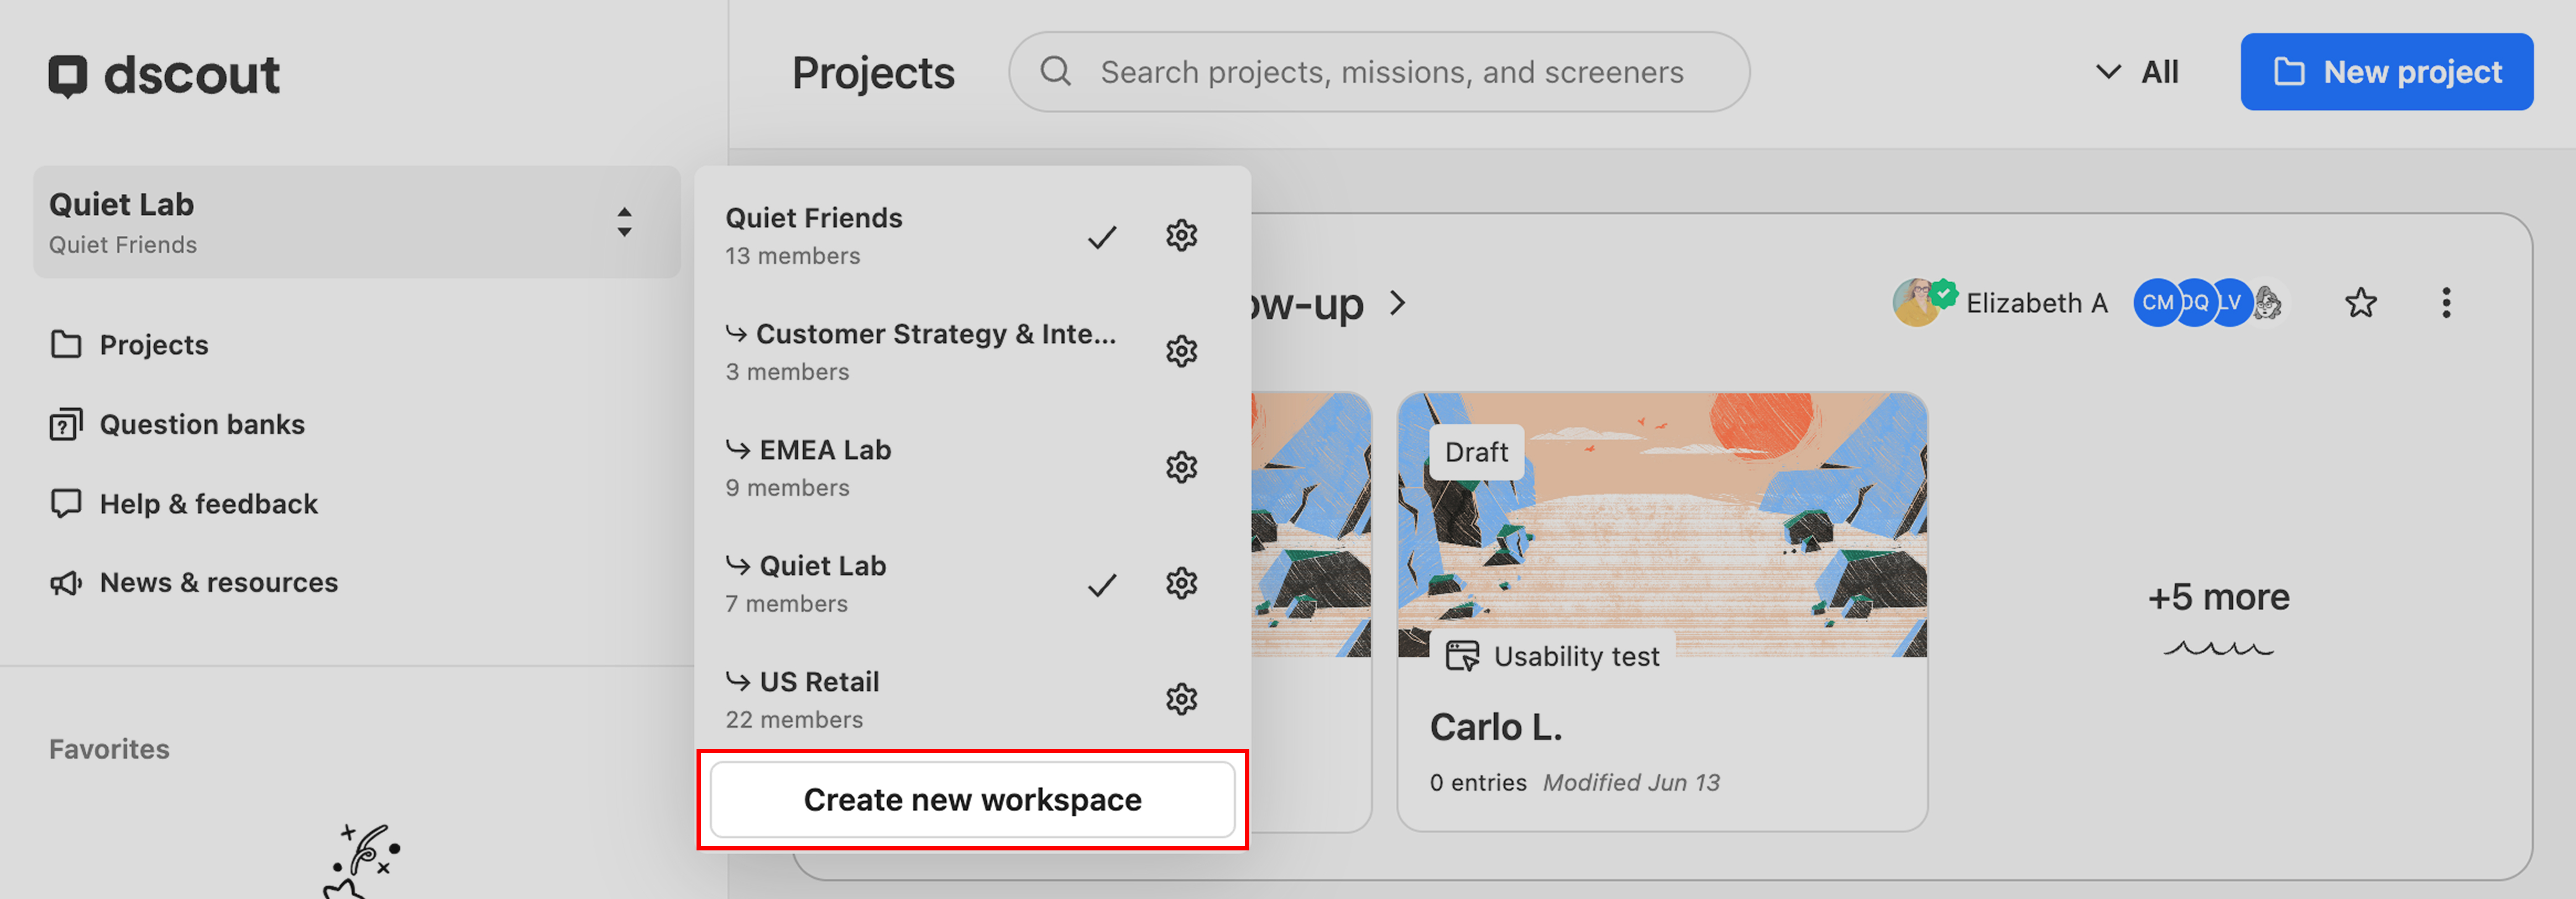This screenshot has height=899, width=2576.
Task: Select the Quiet Lab workspace checkmark
Action: 1102,584
